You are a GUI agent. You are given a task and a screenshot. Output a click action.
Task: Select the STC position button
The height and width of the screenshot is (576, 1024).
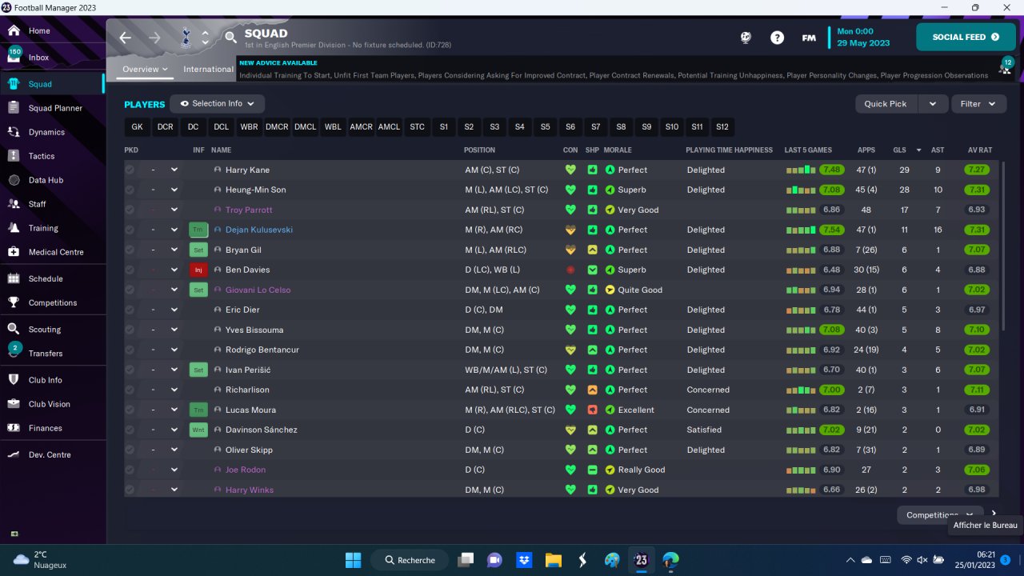pos(417,127)
